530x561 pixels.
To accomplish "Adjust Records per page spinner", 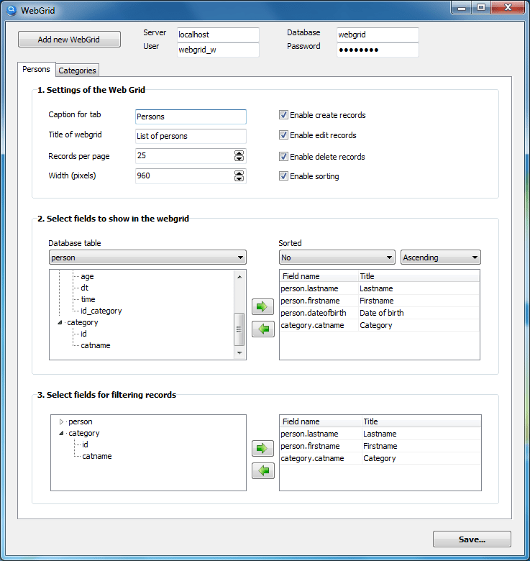I will [x=239, y=155].
